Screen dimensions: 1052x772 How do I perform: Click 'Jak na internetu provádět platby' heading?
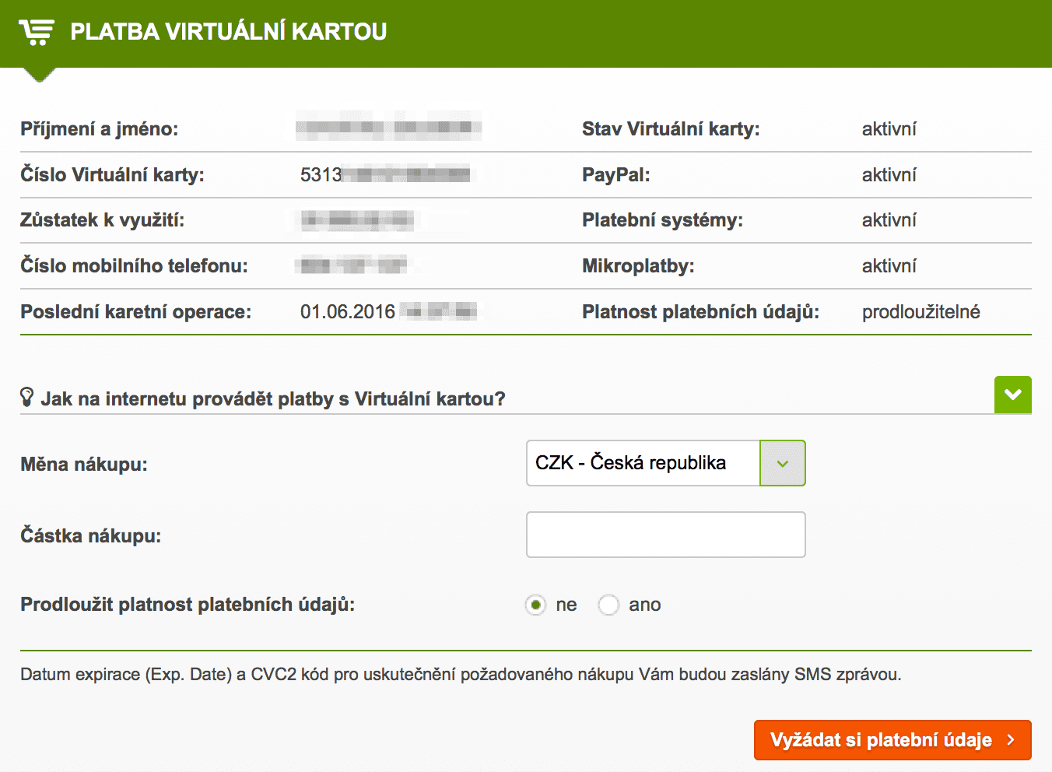click(x=273, y=399)
